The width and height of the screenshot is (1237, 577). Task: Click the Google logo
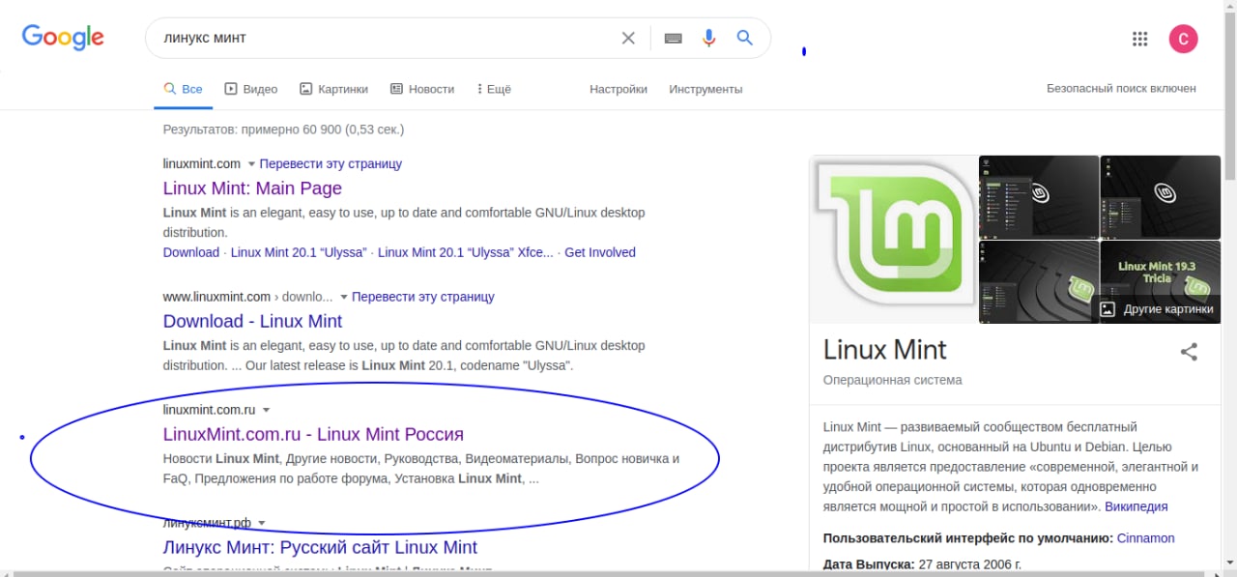(x=63, y=38)
